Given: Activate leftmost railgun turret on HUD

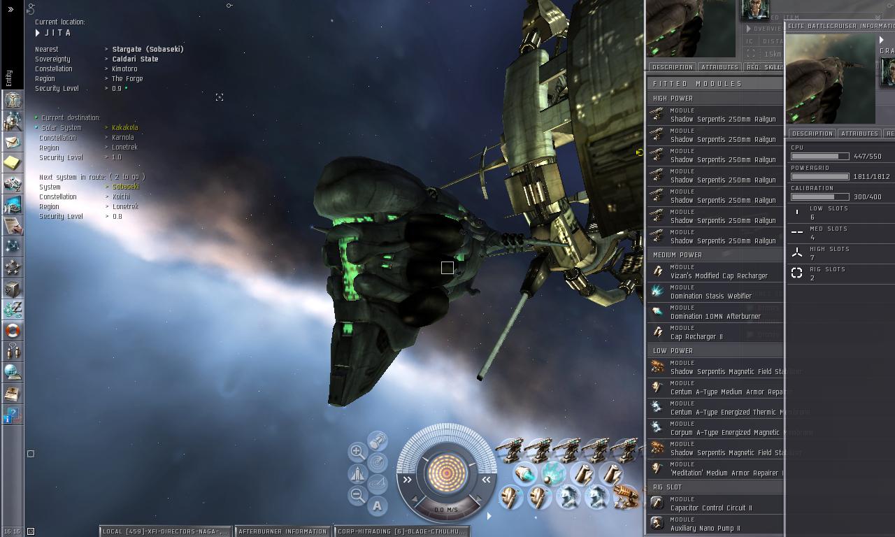Looking at the screenshot, I should tap(510, 450).
